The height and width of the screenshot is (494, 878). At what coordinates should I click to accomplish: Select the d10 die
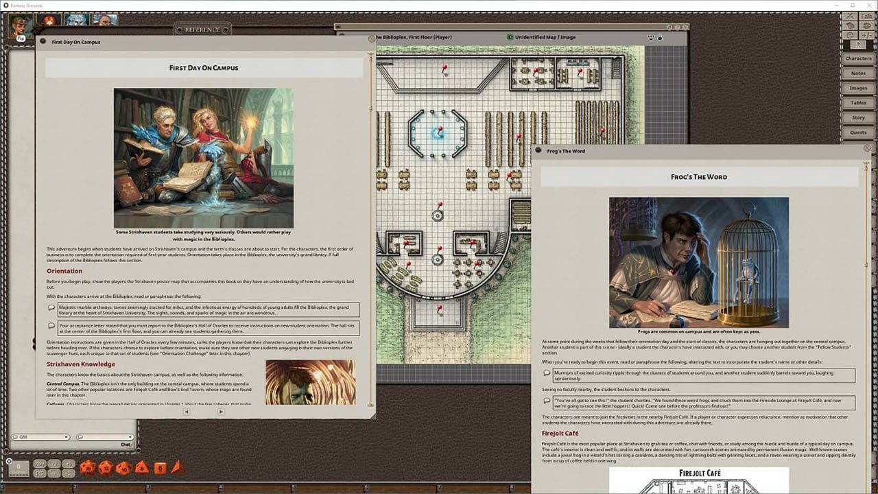pos(123,469)
